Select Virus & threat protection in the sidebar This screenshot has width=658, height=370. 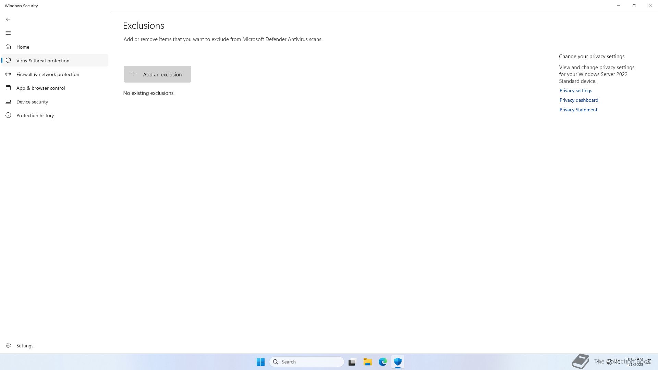tap(55, 60)
